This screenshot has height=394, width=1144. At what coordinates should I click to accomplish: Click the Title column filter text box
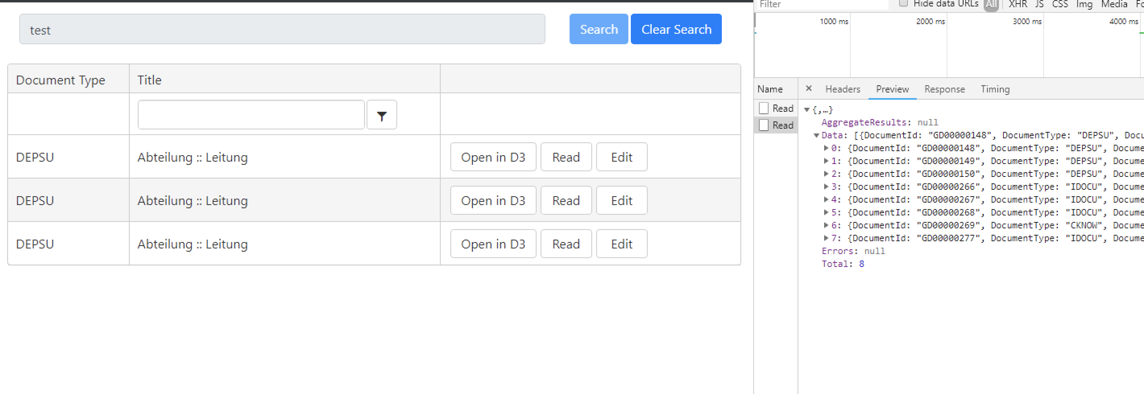251,115
